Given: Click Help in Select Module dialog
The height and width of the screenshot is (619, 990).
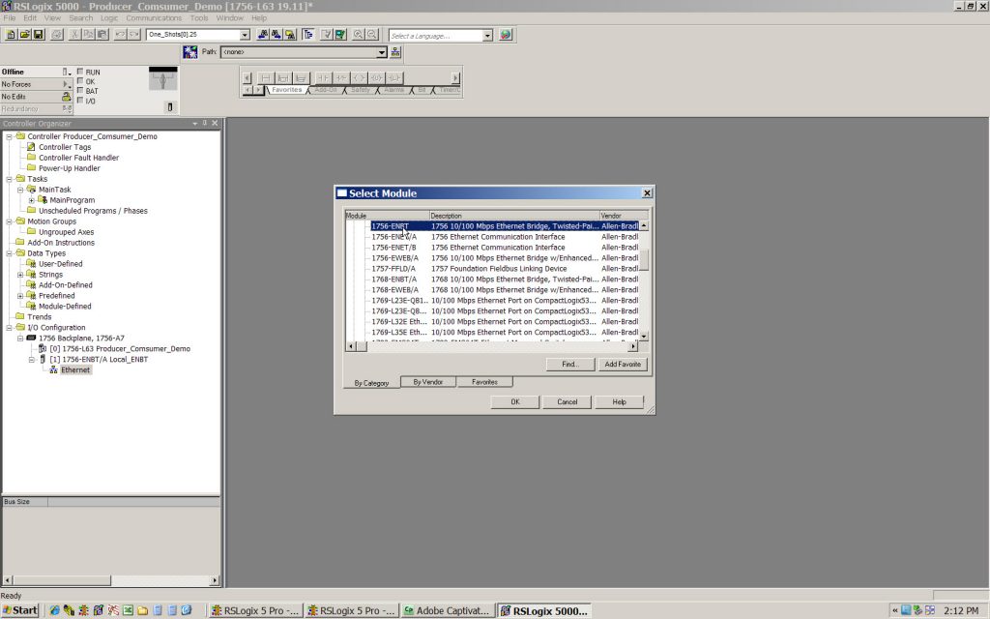Looking at the screenshot, I should pyautogui.click(x=619, y=401).
